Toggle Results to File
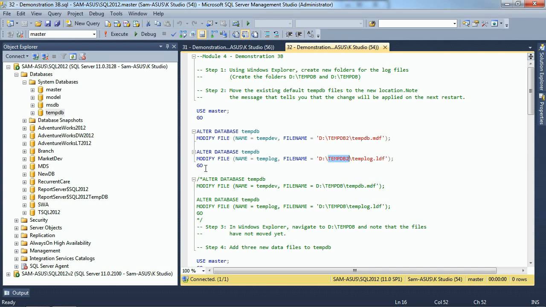Screen dimensions: 546x307 [x=255, y=34]
